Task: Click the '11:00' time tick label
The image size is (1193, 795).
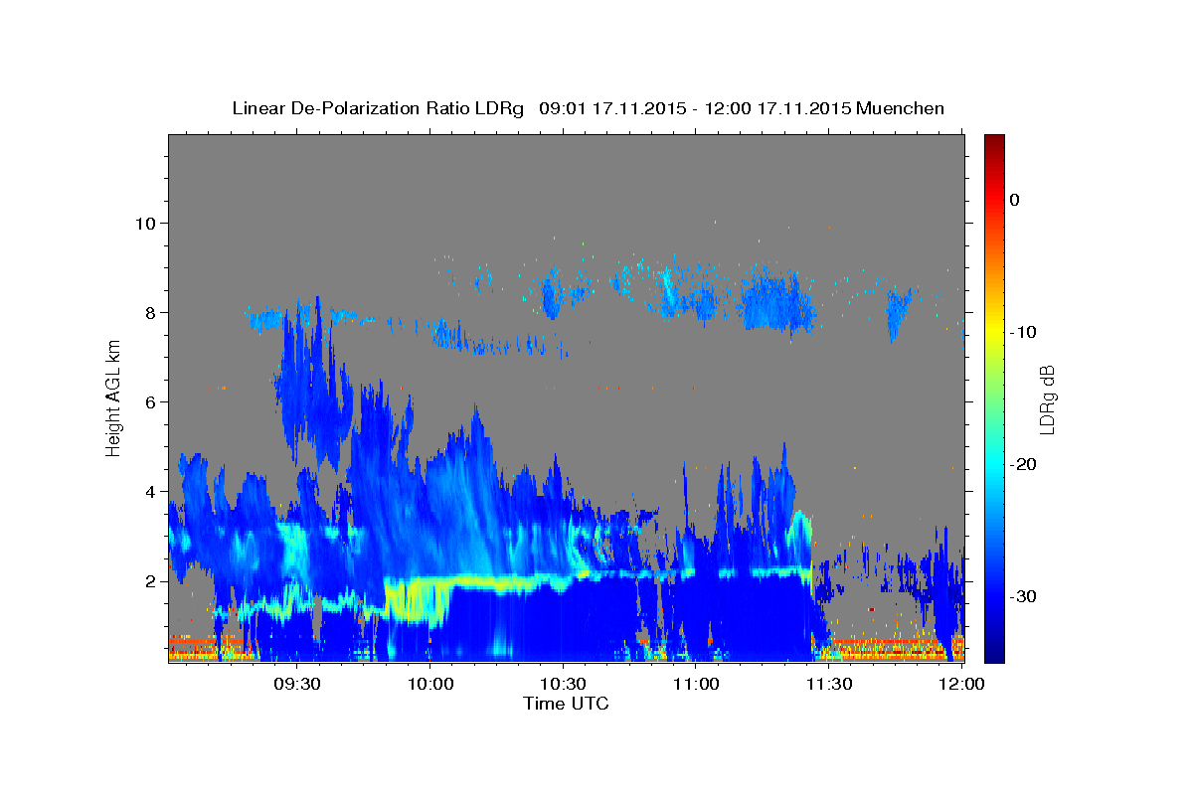Action: click(696, 684)
